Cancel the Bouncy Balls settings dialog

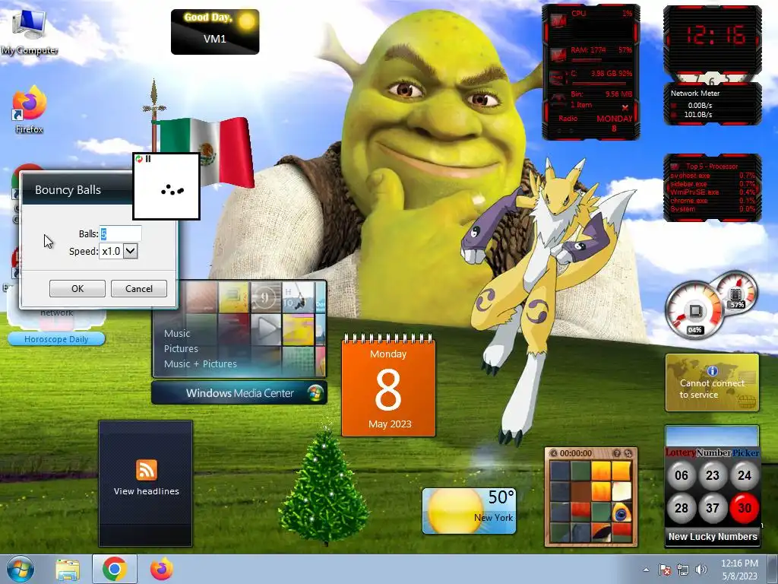coord(138,288)
